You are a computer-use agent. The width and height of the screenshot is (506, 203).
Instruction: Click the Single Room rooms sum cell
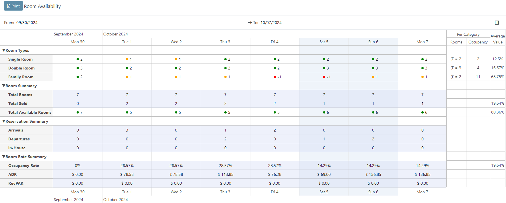456,59
